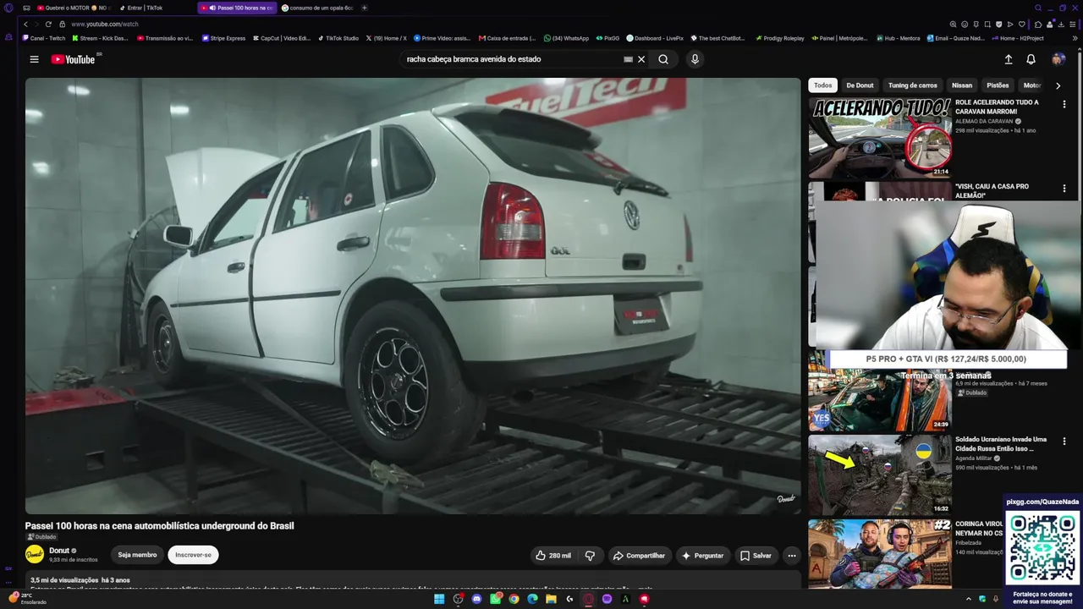Open 'Soldado Ucraniano Invade Uma Cidade' title
The height and width of the screenshot is (609, 1083).
1001,444
